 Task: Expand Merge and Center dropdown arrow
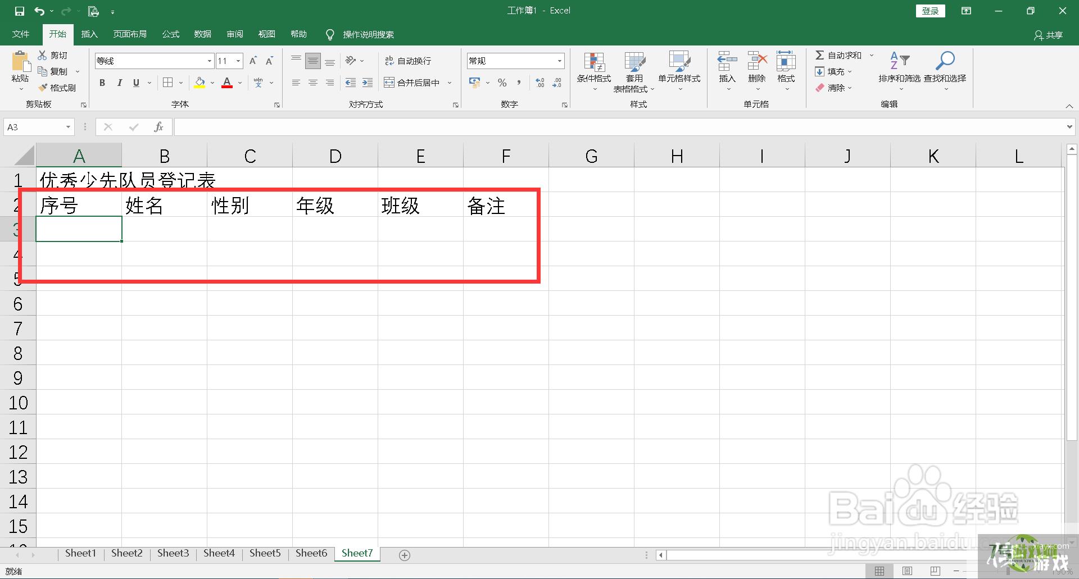(x=450, y=83)
